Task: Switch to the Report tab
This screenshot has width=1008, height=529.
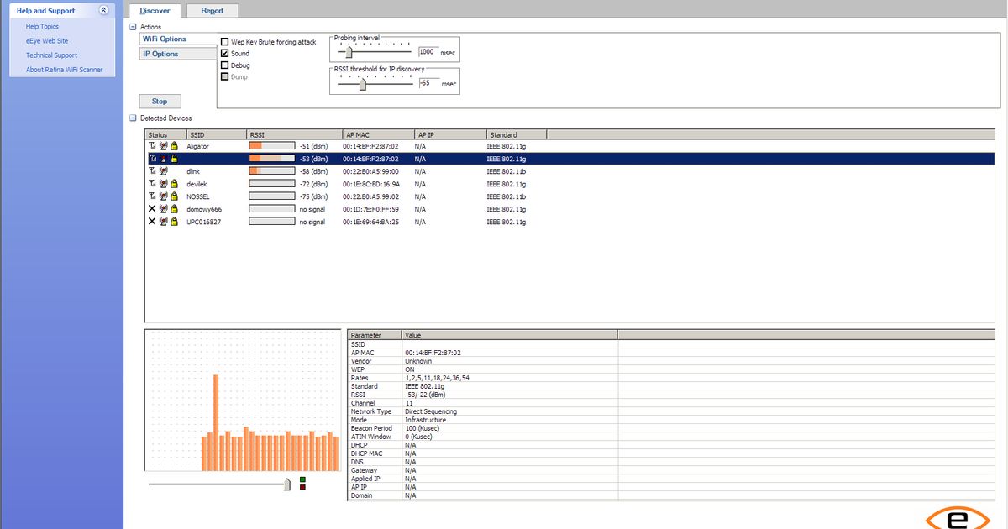Action: 213,10
